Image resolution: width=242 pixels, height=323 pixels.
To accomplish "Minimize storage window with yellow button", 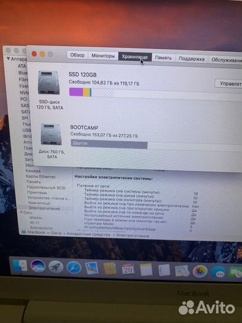I will point(42,54).
